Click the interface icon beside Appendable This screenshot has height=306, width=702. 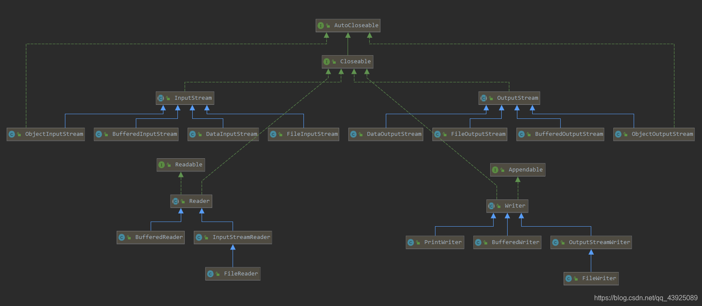coord(495,170)
